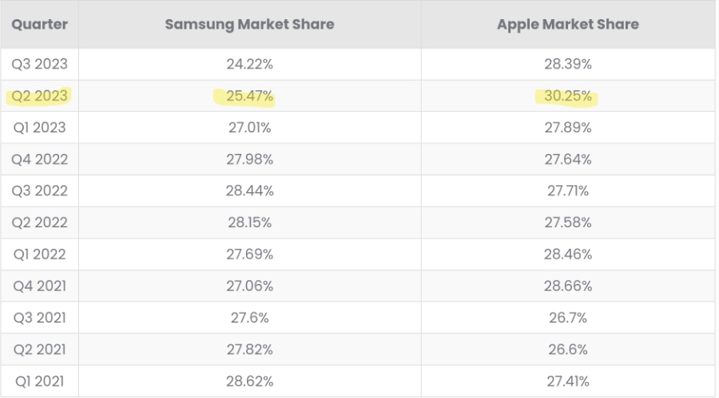
Task: Click the Apple 28.66% value
Action: tap(567, 286)
